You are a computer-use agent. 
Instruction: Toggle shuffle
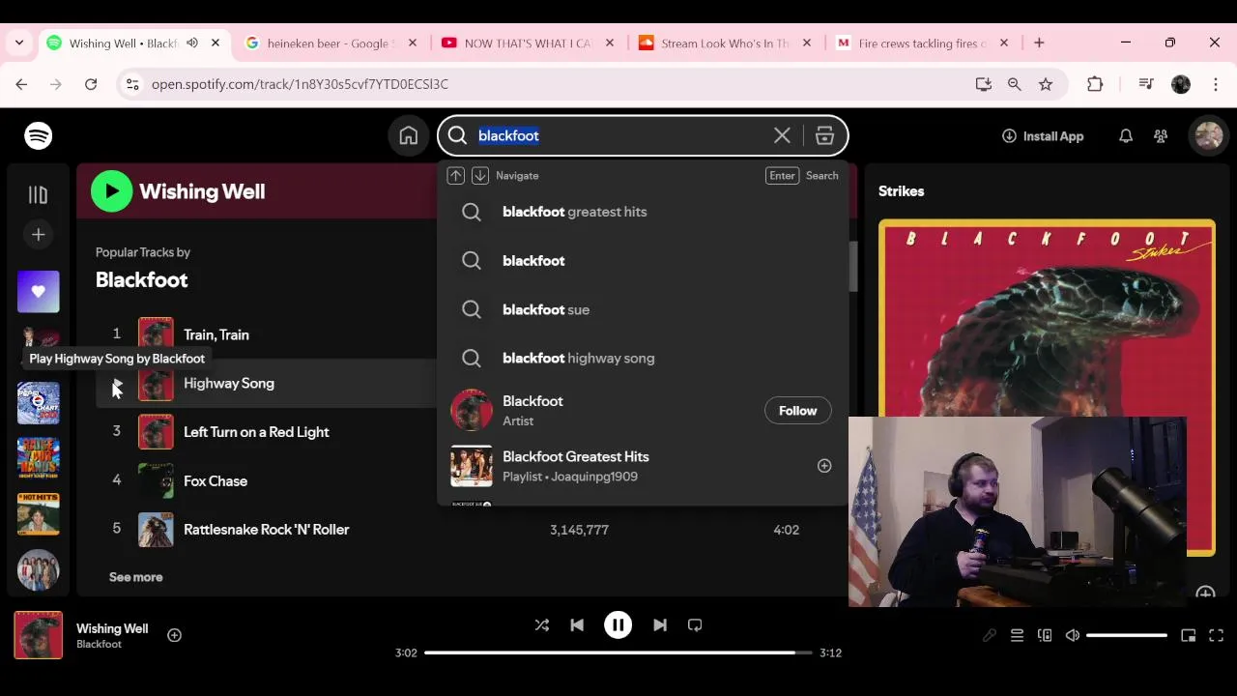542,625
